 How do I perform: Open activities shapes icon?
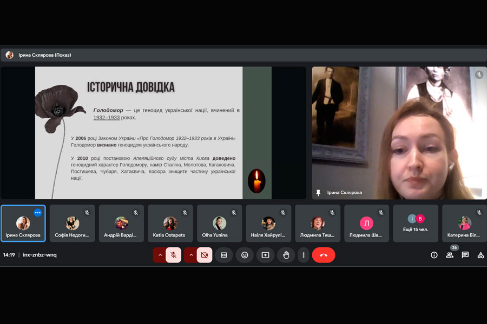tap(481, 255)
